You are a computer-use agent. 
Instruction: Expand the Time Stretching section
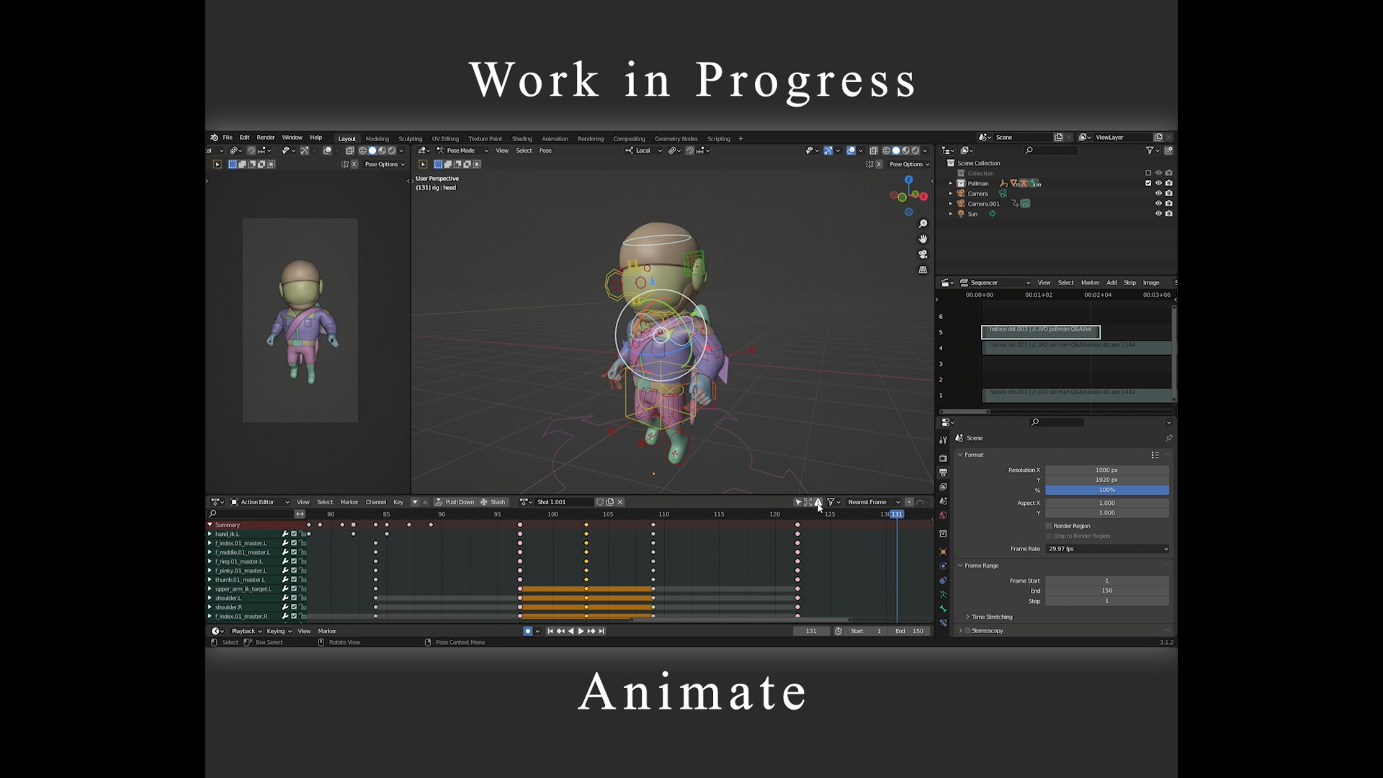pos(991,617)
